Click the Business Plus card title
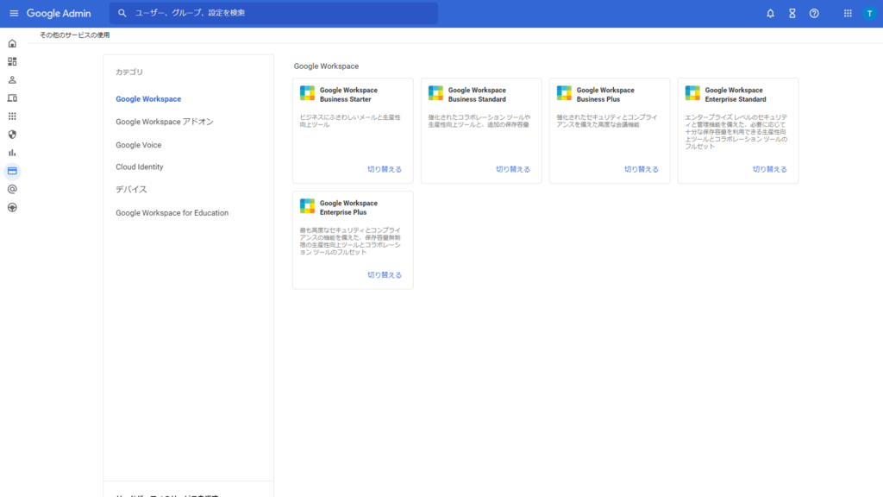 (x=605, y=95)
